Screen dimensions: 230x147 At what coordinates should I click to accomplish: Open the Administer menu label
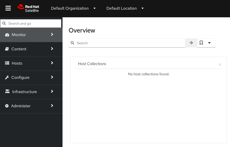[x=21, y=106]
